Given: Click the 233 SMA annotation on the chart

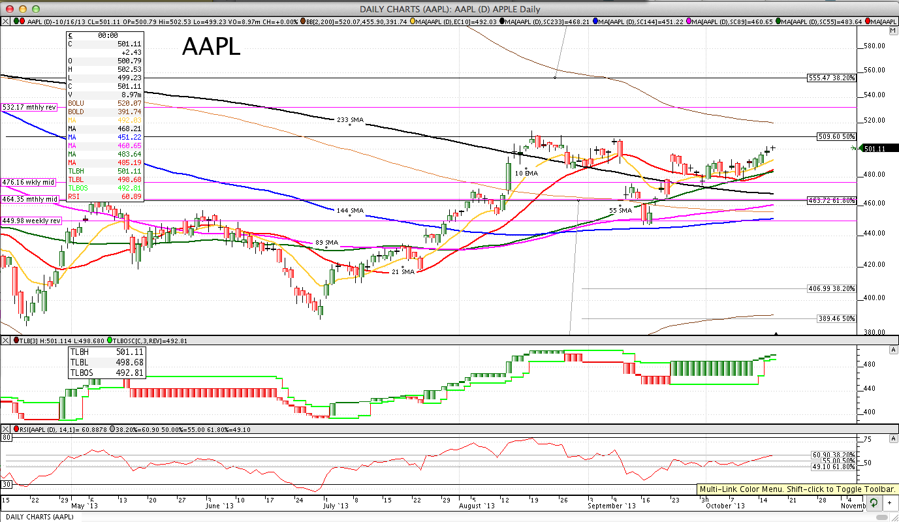Looking at the screenshot, I should point(350,120).
